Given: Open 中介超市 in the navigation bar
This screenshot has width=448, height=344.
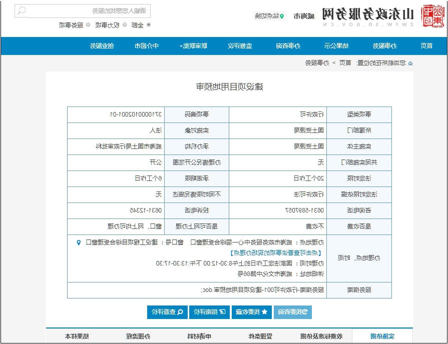Looking at the screenshot, I should [147, 46].
